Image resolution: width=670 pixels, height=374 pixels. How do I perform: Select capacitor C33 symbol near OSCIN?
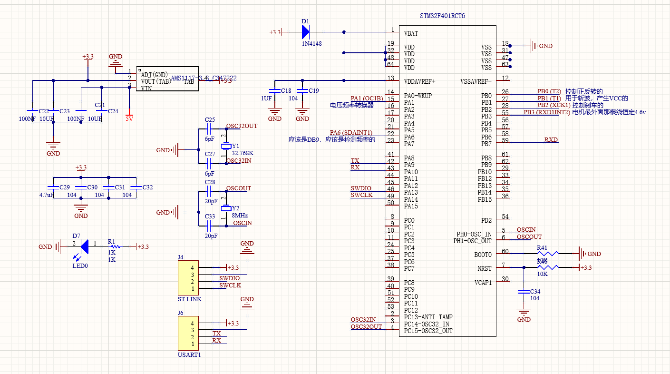tap(209, 226)
